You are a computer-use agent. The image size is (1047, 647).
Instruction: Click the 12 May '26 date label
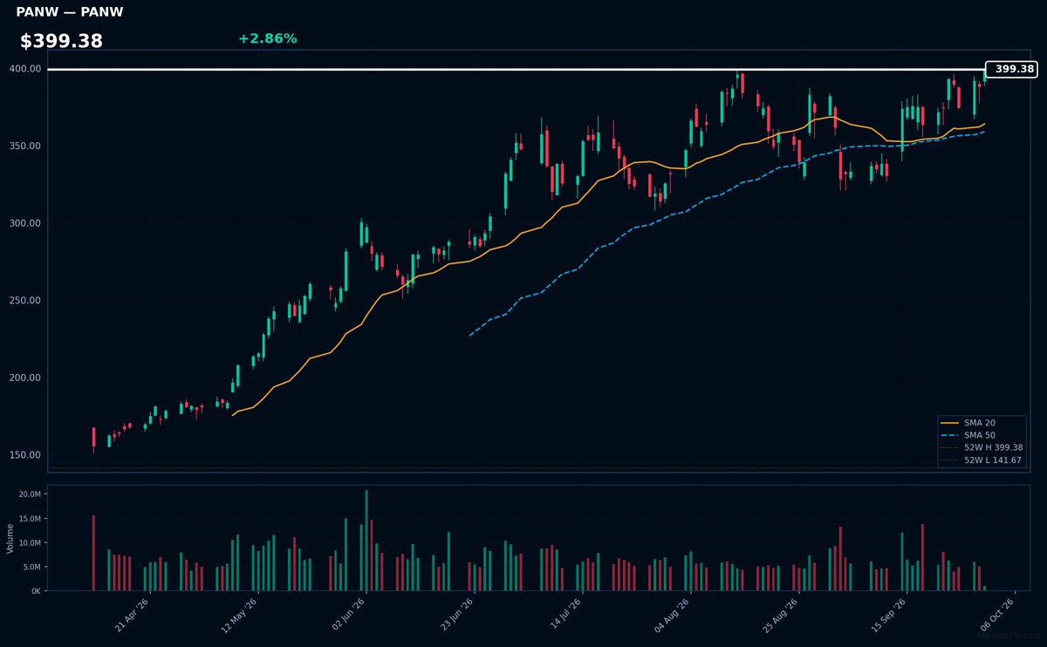pos(241,615)
